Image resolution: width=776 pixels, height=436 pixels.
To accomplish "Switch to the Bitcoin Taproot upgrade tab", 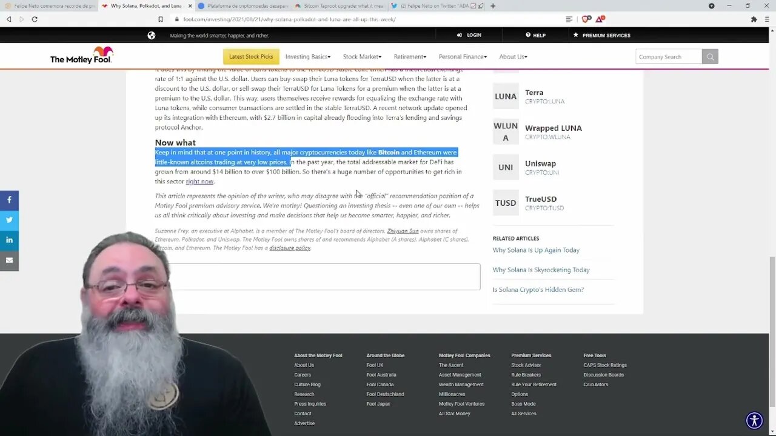I will click(338, 6).
